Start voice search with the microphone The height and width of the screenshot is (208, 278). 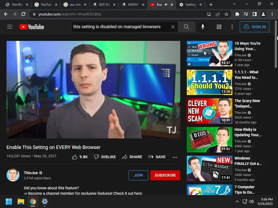[203, 27]
